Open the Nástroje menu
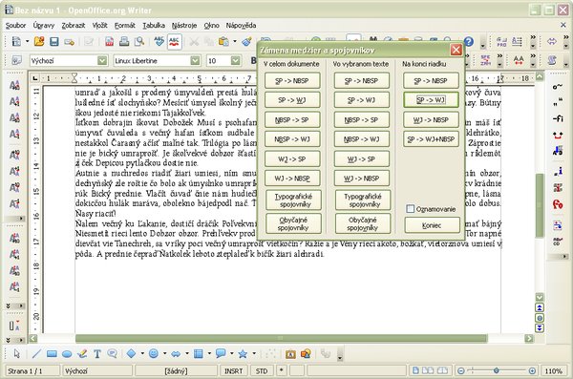The image size is (573, 379). point(184,26)
